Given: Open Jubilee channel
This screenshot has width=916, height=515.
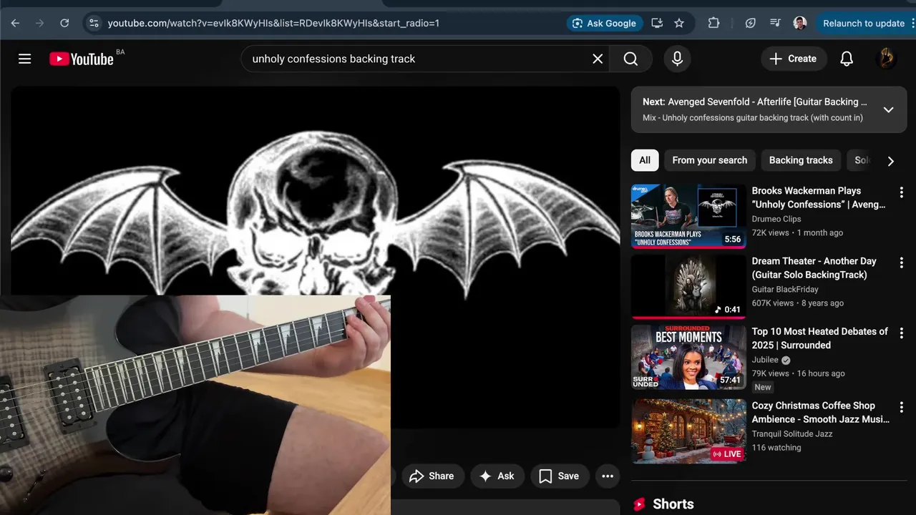Looking at the screenshot, I should [765, 360].
